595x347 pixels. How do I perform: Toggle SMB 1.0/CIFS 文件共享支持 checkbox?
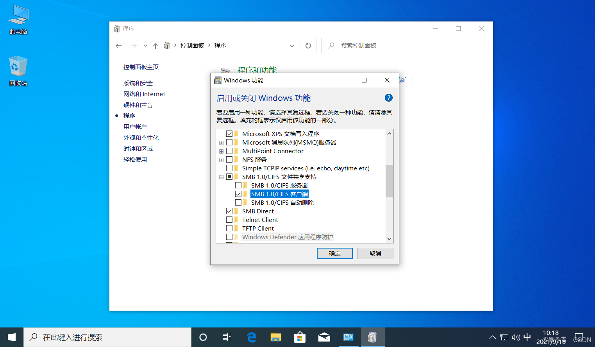pos(229,177)
